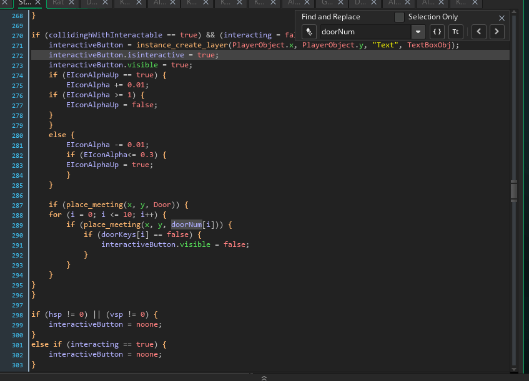Open the search history dropdown arrow

point(417,32)
